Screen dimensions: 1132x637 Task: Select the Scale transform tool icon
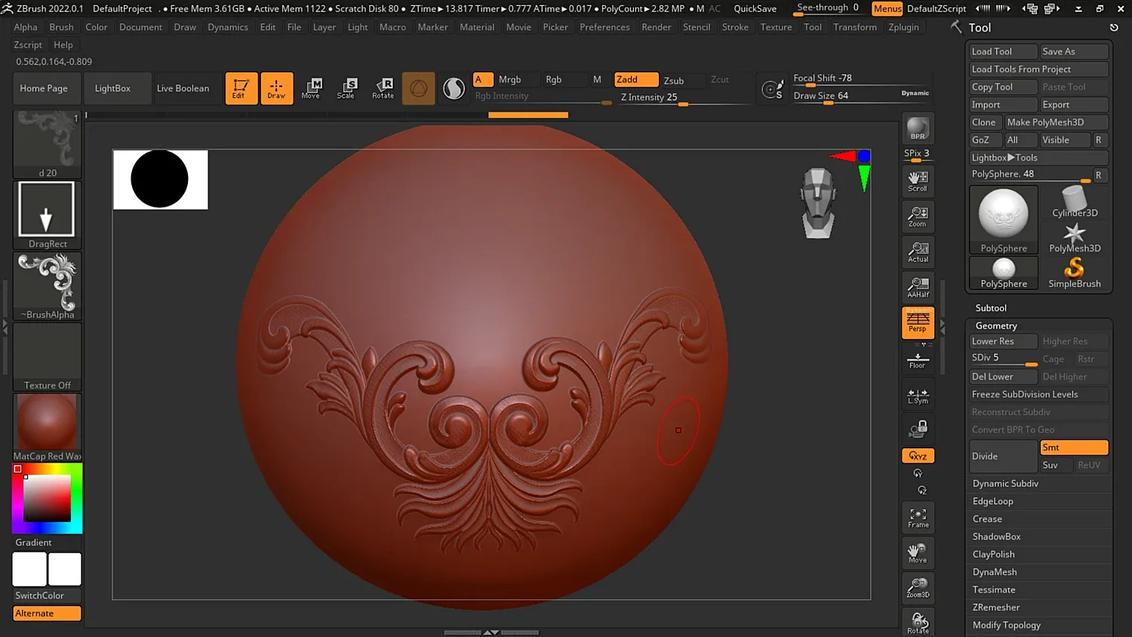(346, 88)
